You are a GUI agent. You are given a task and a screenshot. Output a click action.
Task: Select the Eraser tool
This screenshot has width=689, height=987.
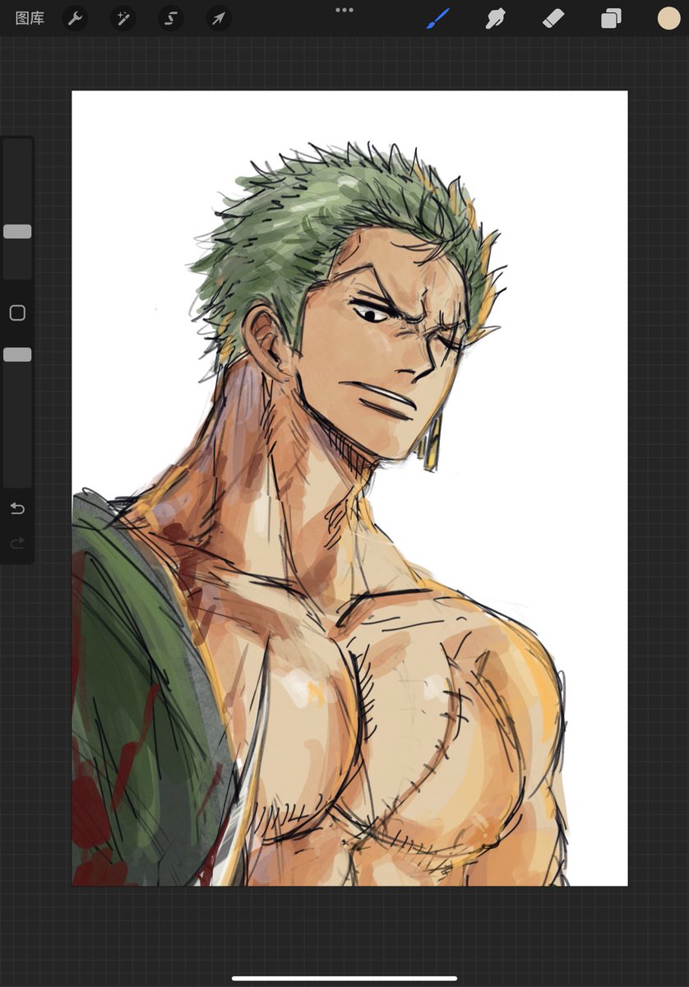[x=553, y=18]
